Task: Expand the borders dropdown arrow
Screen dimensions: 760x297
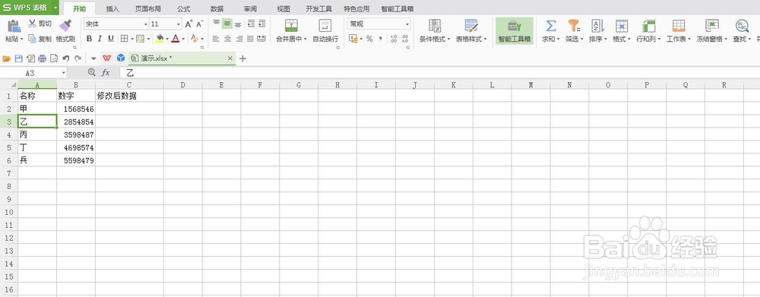Action: point(131,39)
